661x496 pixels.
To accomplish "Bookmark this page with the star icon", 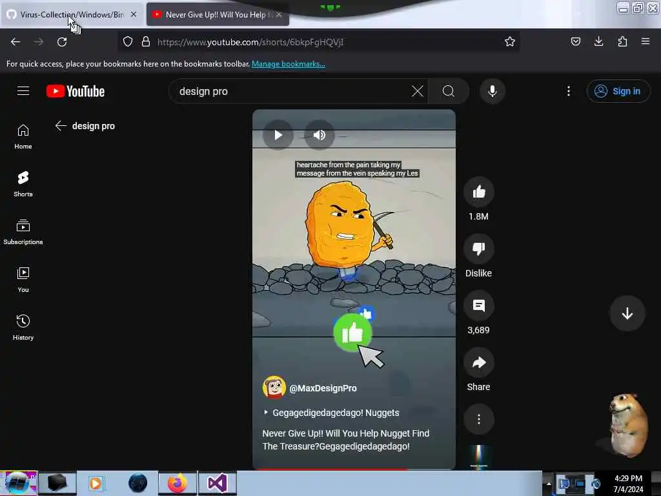I will (510, 41).
